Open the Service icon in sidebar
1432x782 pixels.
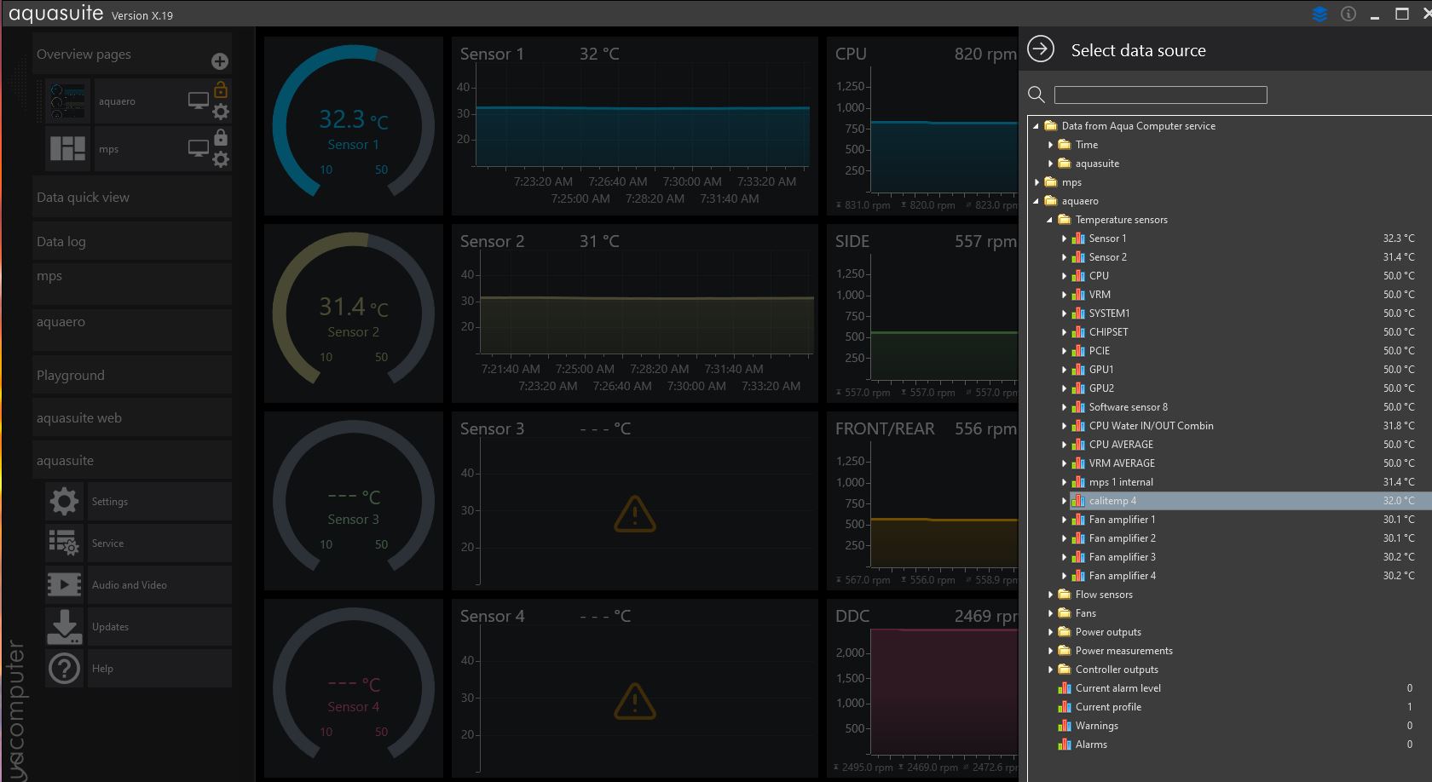64,543
